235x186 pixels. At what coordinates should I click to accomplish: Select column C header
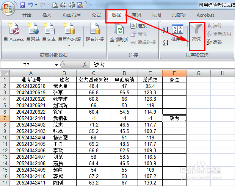94,73
